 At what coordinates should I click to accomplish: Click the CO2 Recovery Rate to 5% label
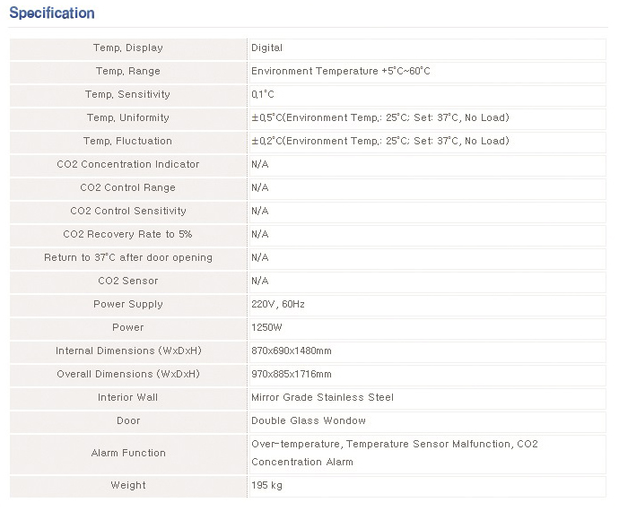[128, 235]
